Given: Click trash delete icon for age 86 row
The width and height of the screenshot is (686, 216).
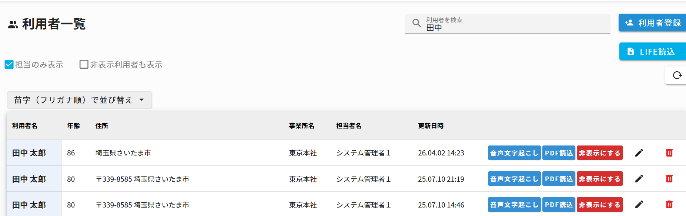Looking at the screenshot, I should click(669, 153).
